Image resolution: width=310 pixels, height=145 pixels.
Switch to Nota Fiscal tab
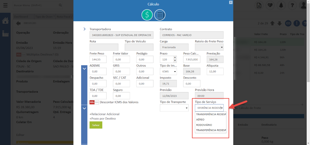click(x=65, y=17)
